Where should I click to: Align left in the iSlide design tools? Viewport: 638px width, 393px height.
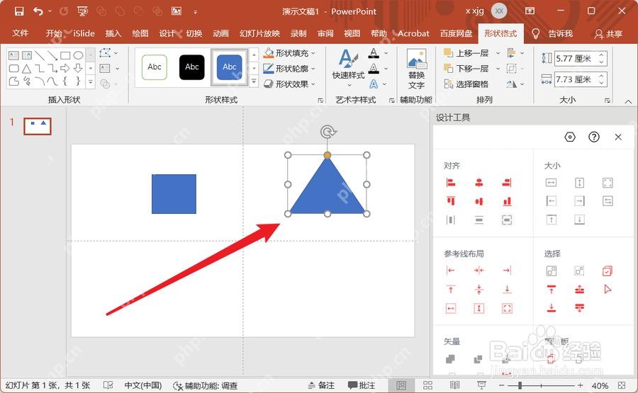[451, 183]
